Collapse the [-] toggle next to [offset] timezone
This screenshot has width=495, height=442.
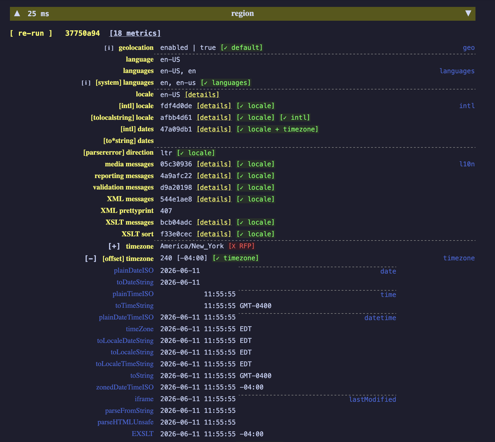click(91, 259)
